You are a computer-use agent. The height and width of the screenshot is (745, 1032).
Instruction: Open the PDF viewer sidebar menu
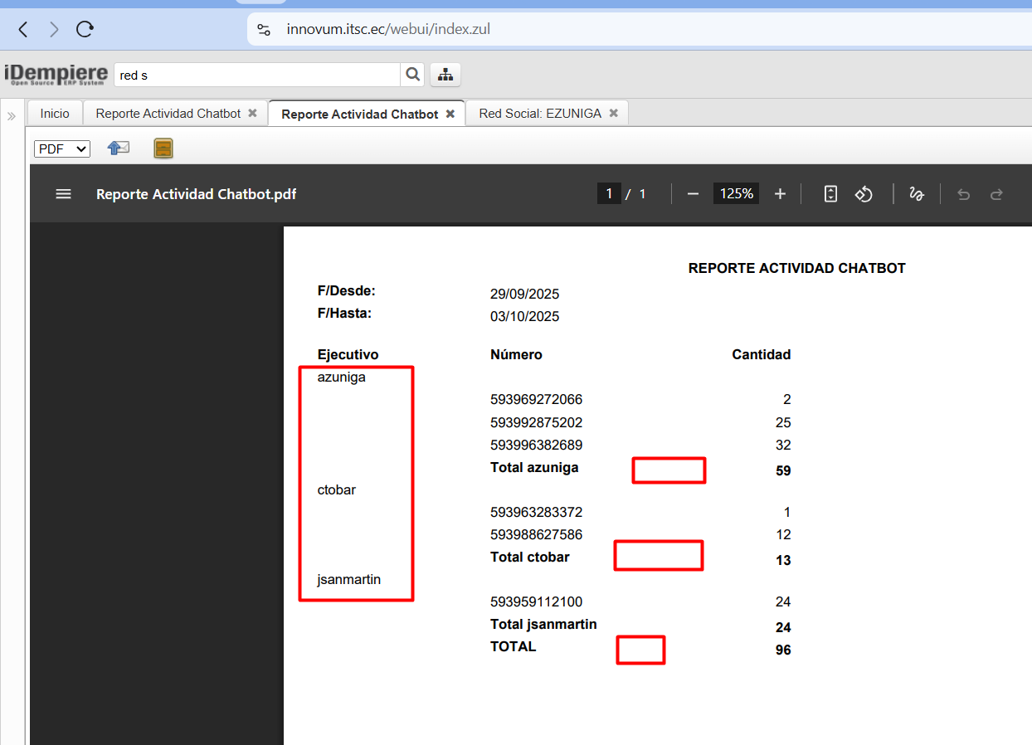[x=63, y=194]
